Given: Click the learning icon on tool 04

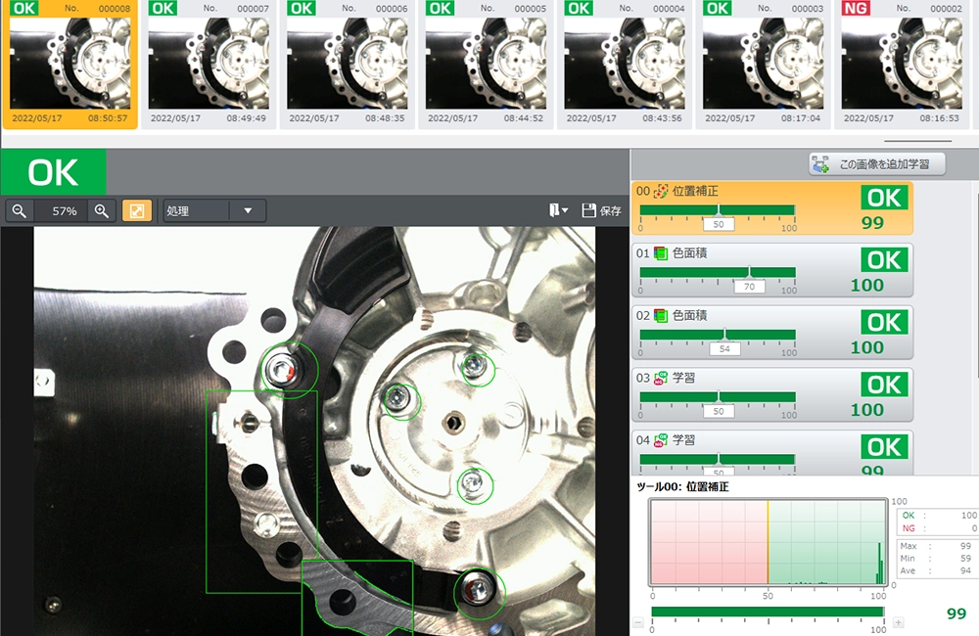Looking at the screenshot, I should [661, 440].
